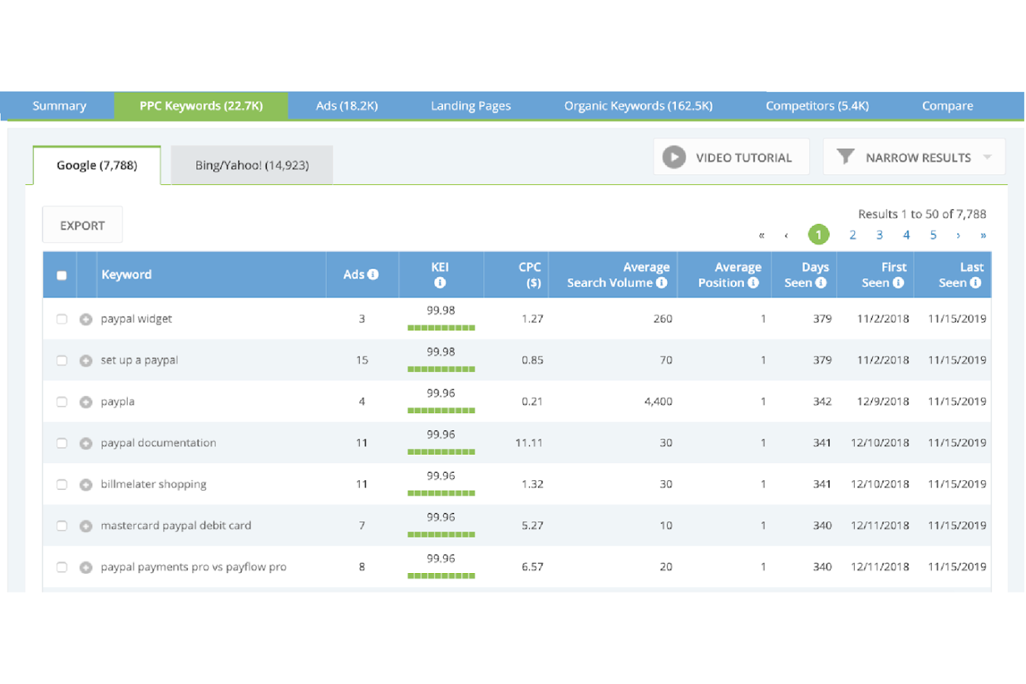Check the box for mastercard paypal debit card
1026x684 pixels.
coord(62,526)
